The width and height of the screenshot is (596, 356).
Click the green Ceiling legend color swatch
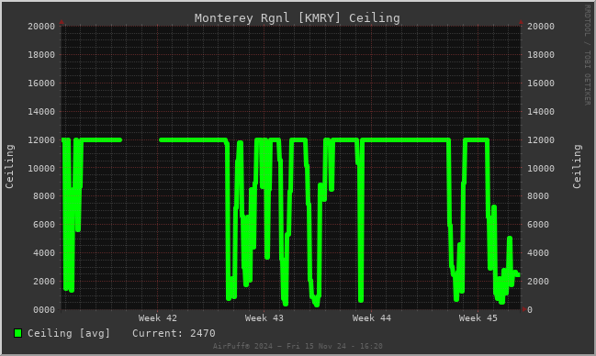[17, 333]
